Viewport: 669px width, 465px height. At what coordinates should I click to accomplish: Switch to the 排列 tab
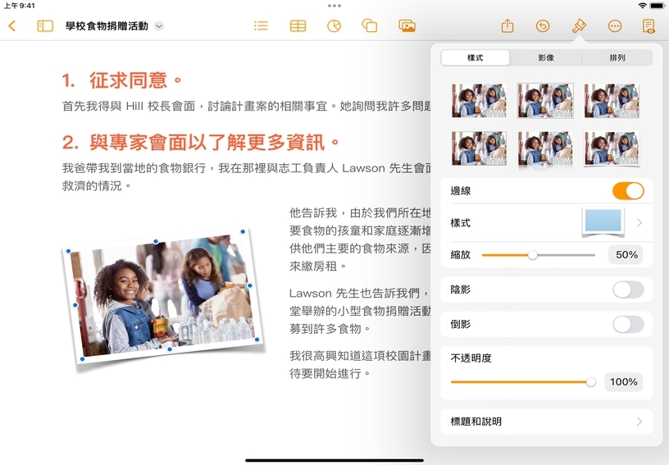pos(617,58)
